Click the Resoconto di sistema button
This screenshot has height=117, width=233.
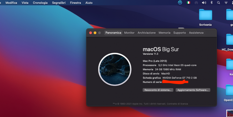tap(158, 90)
